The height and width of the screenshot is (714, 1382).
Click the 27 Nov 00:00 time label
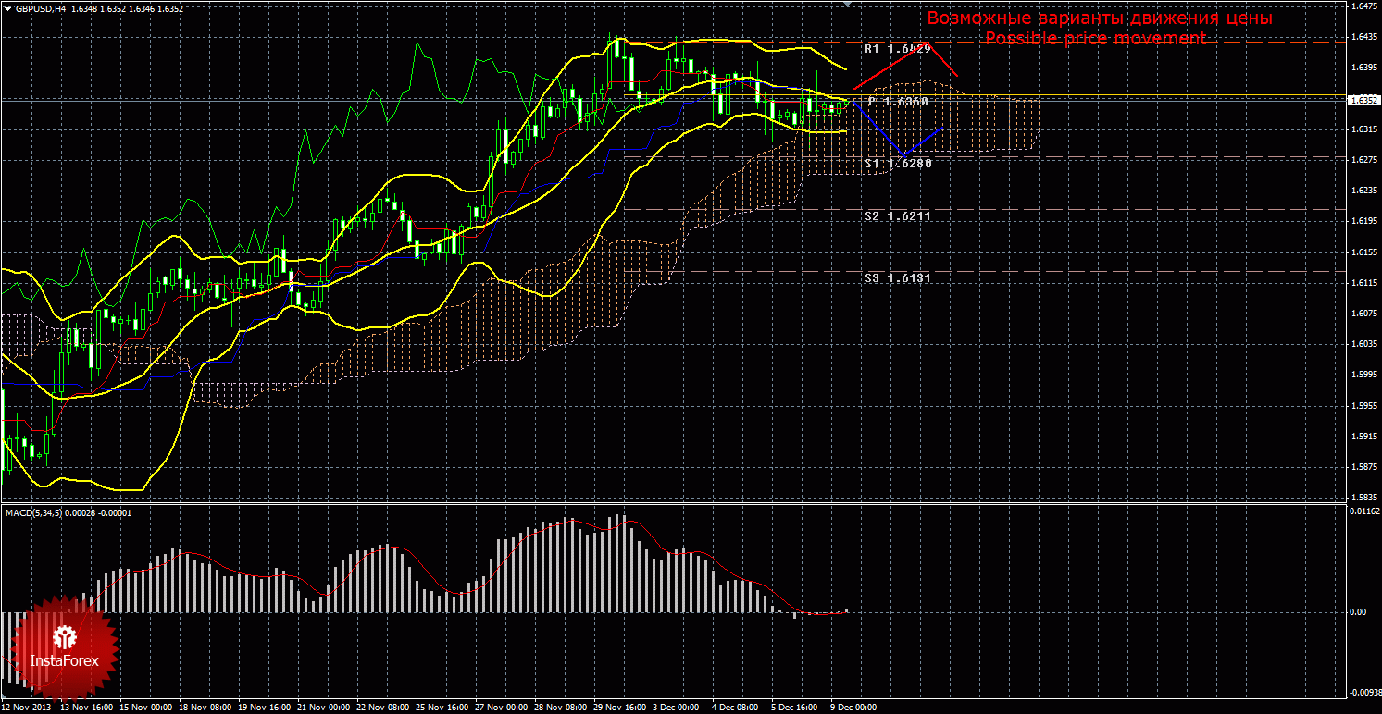pos(502,708)
